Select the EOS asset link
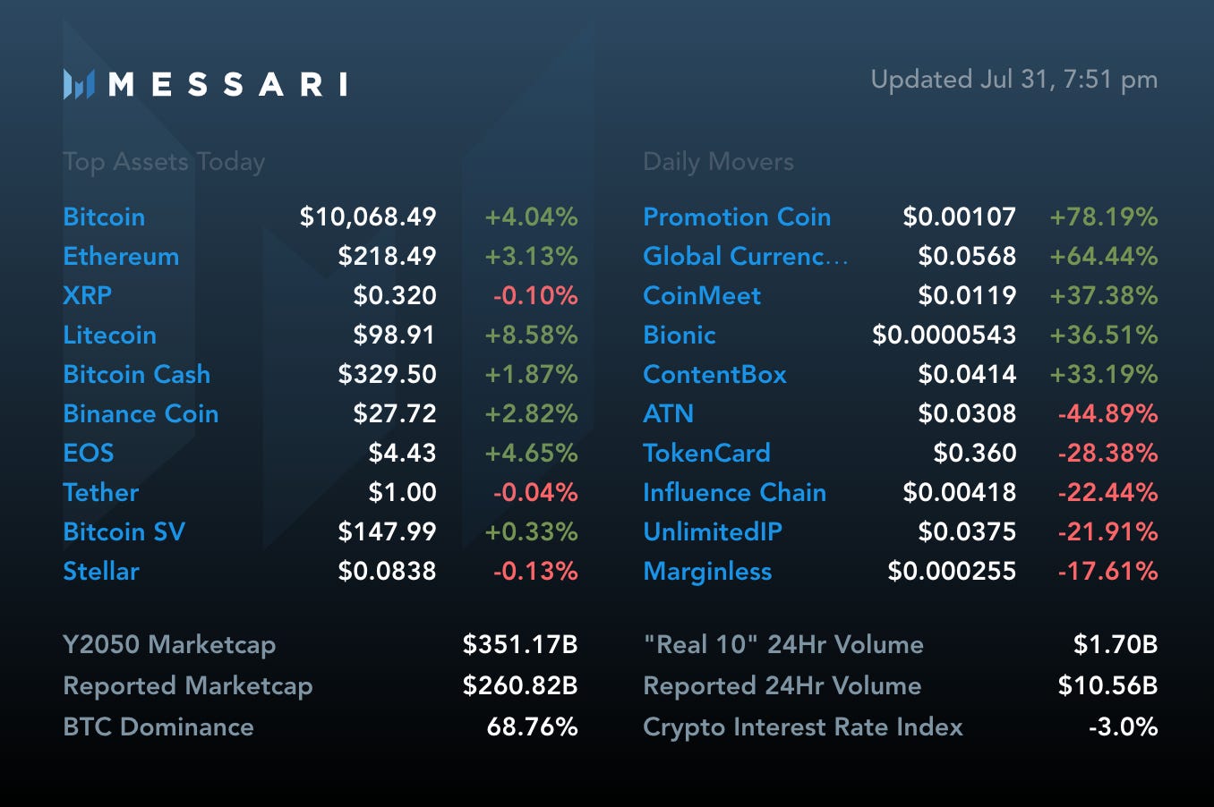 tap(89, 454)
